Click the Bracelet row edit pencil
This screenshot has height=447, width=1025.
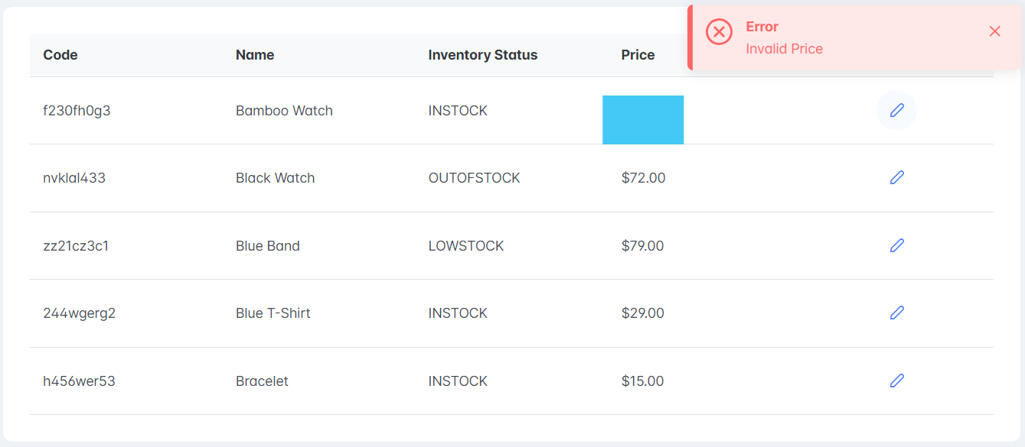(896, 381)
